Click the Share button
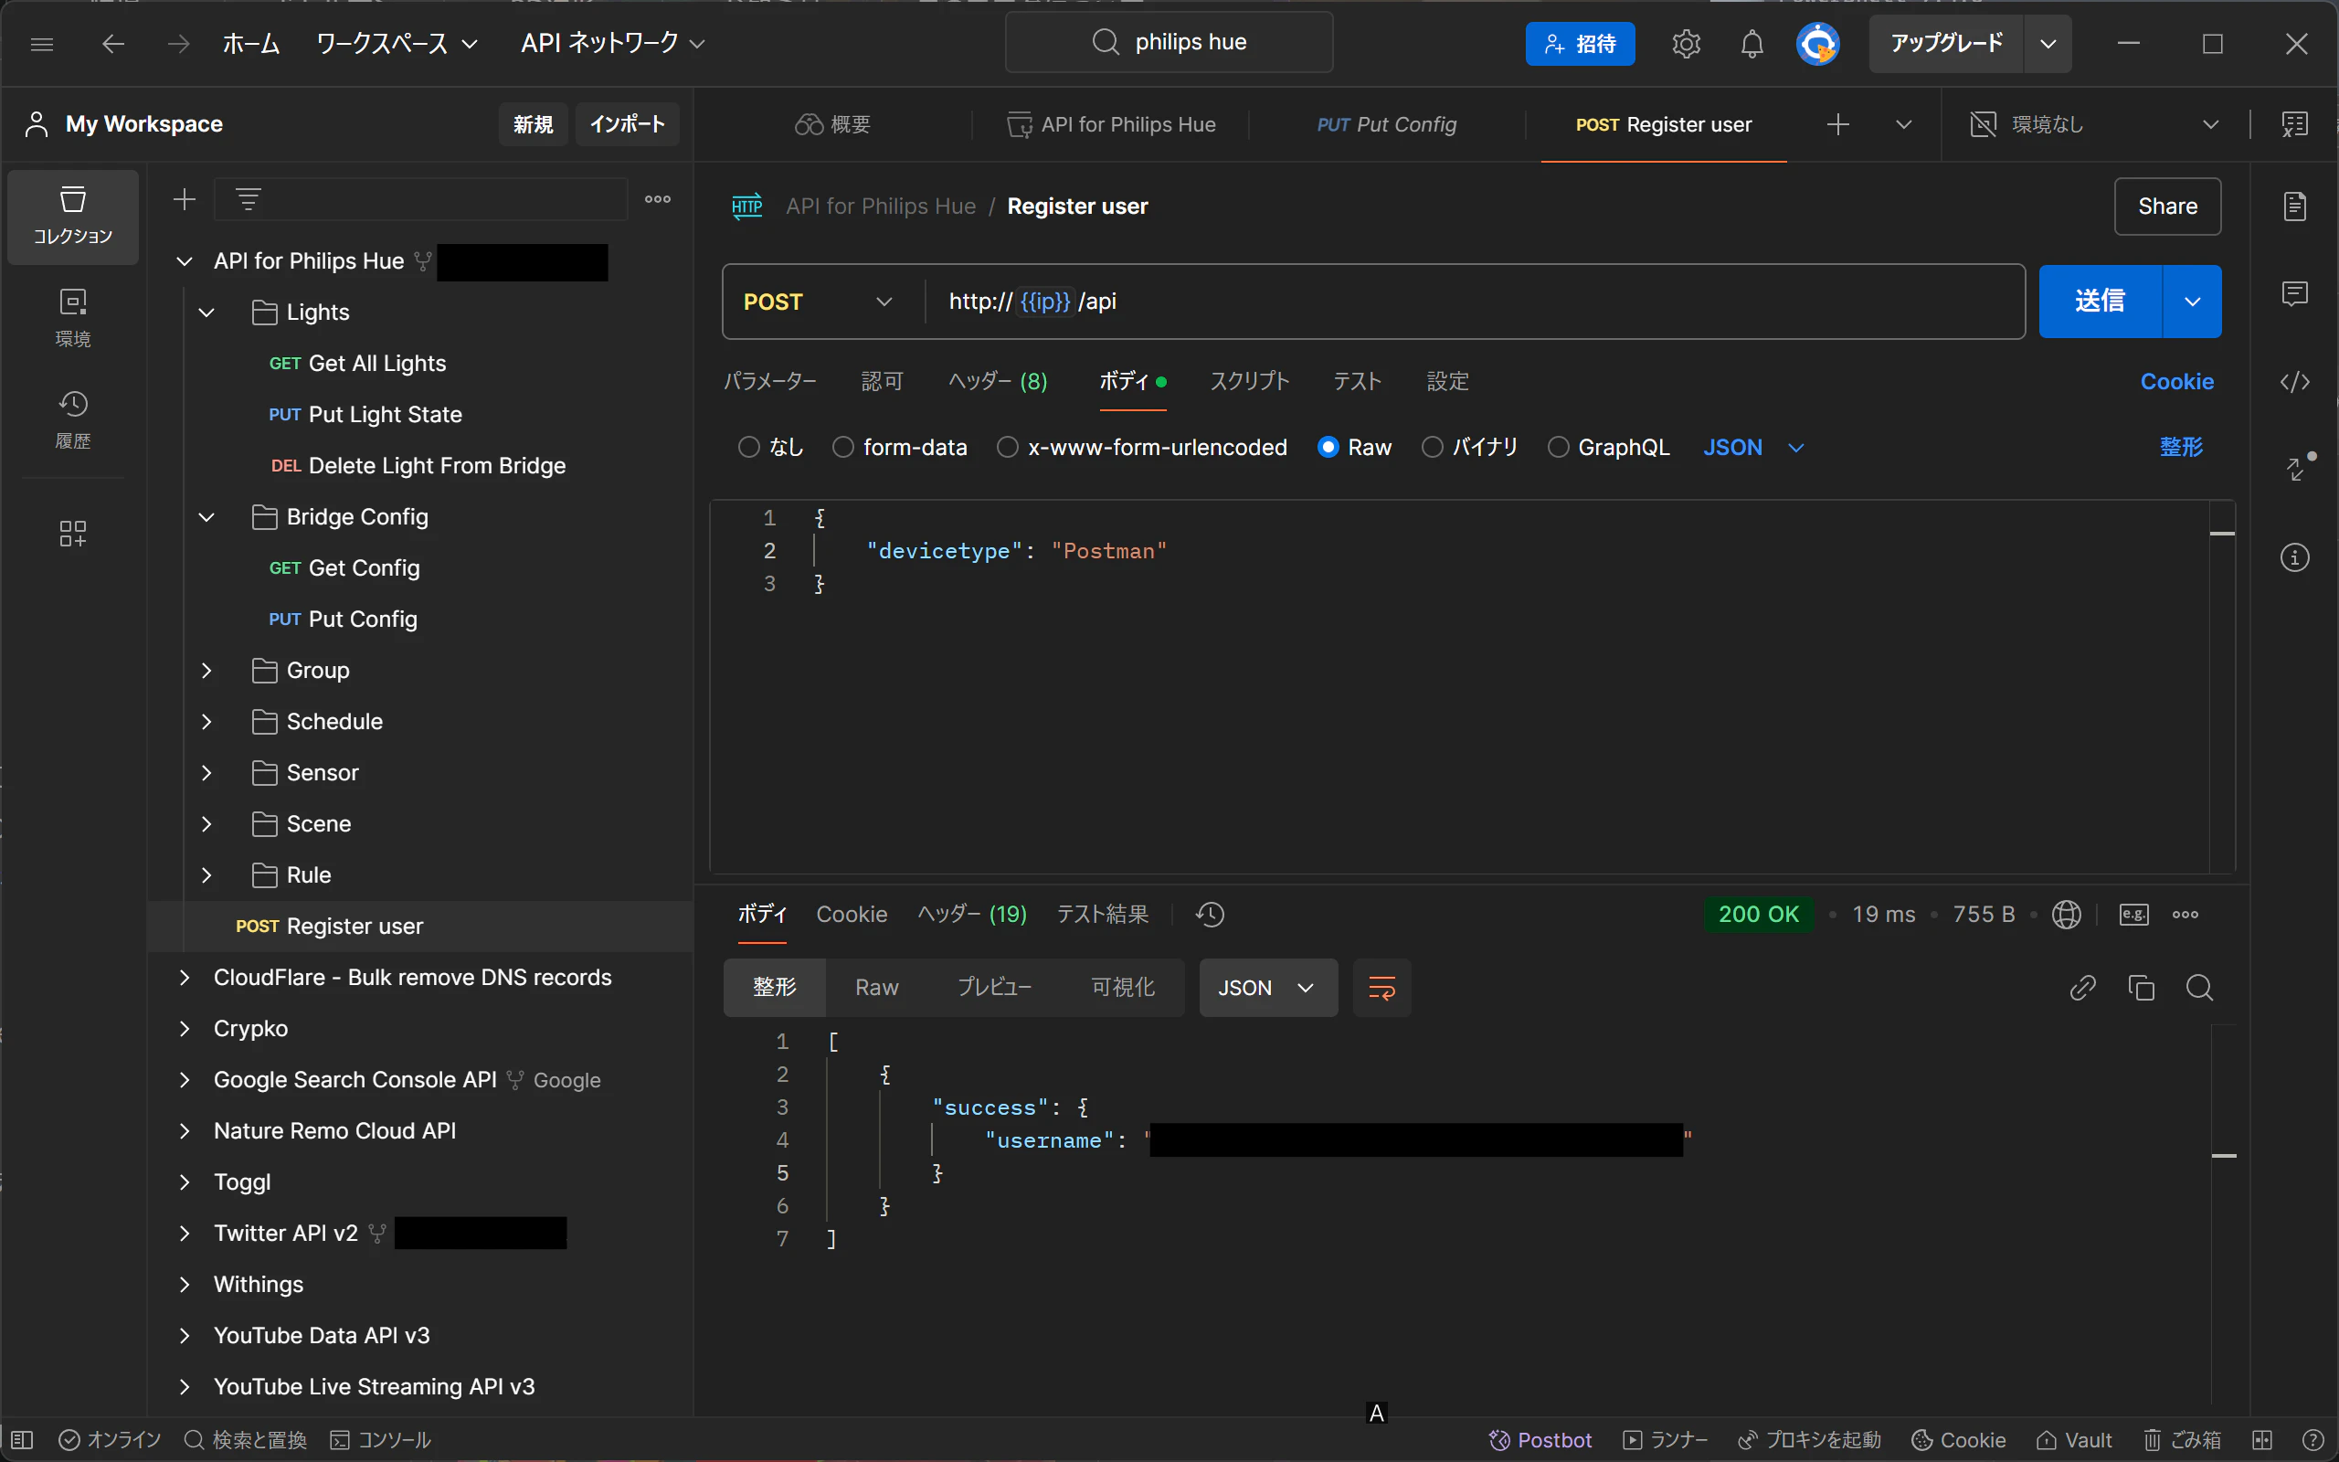The height and width of the screenshot is (1462, 2339). (2167, 206)
